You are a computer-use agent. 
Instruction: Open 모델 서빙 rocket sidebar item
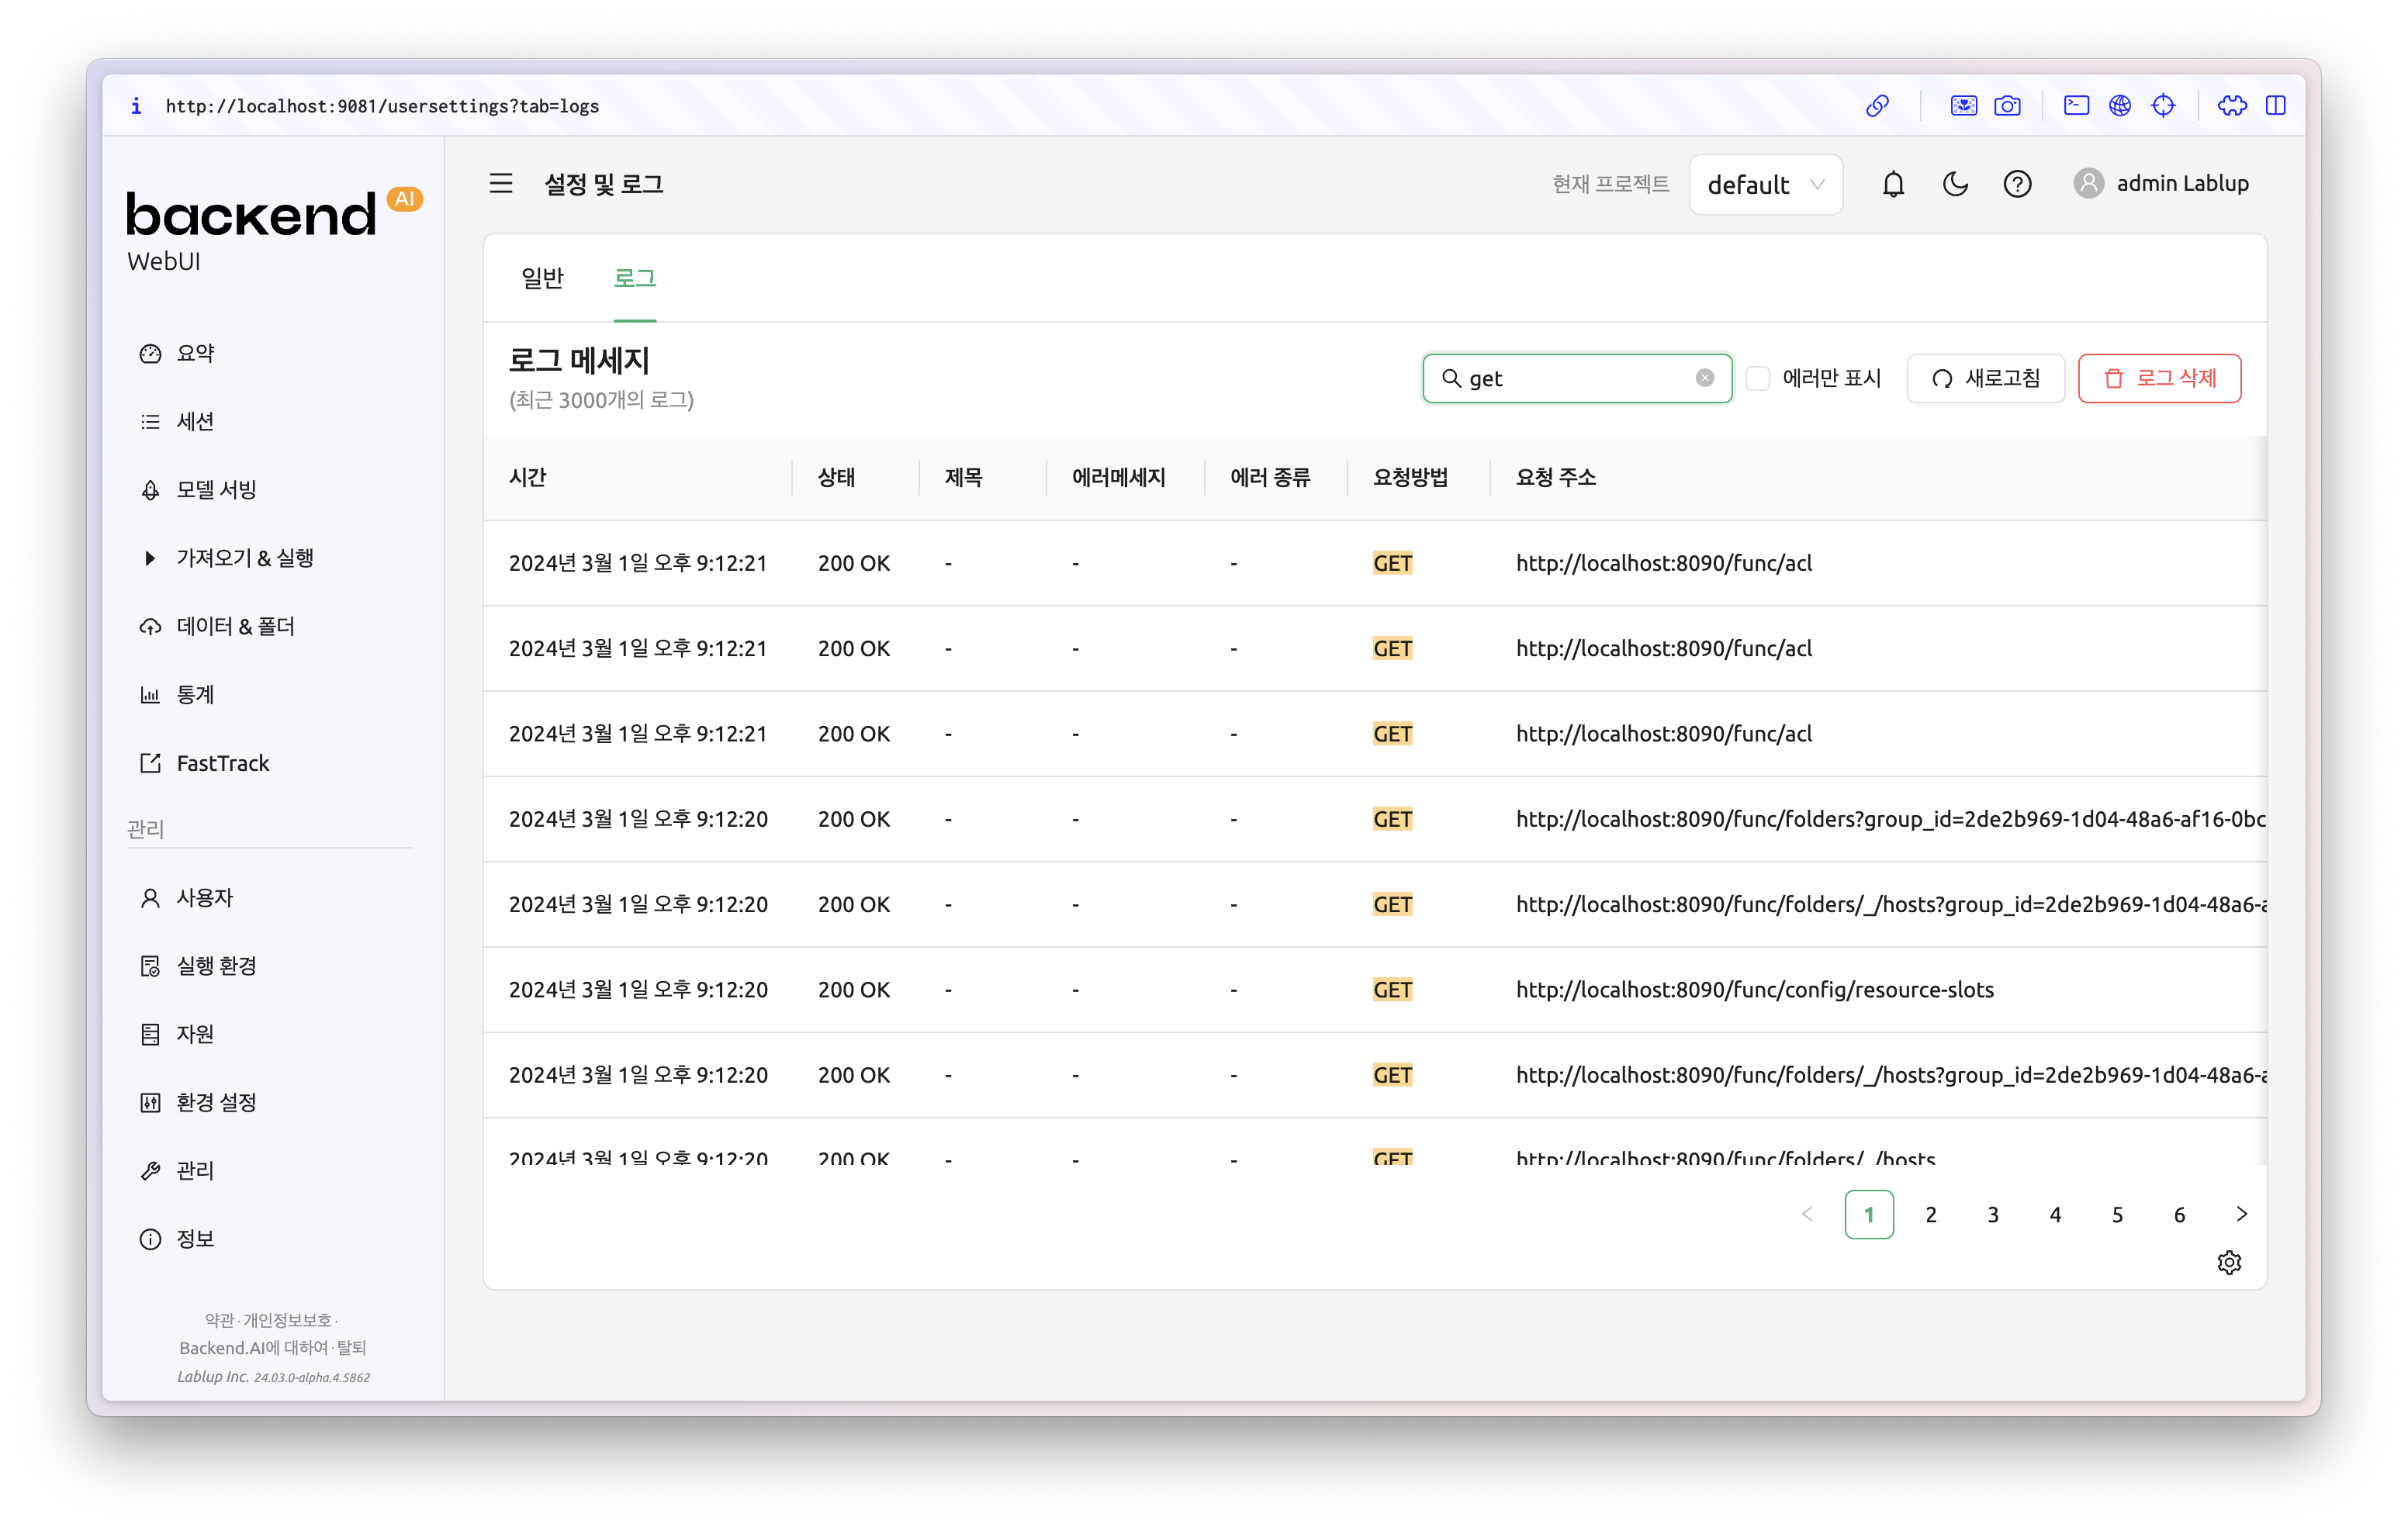(216, 490)
